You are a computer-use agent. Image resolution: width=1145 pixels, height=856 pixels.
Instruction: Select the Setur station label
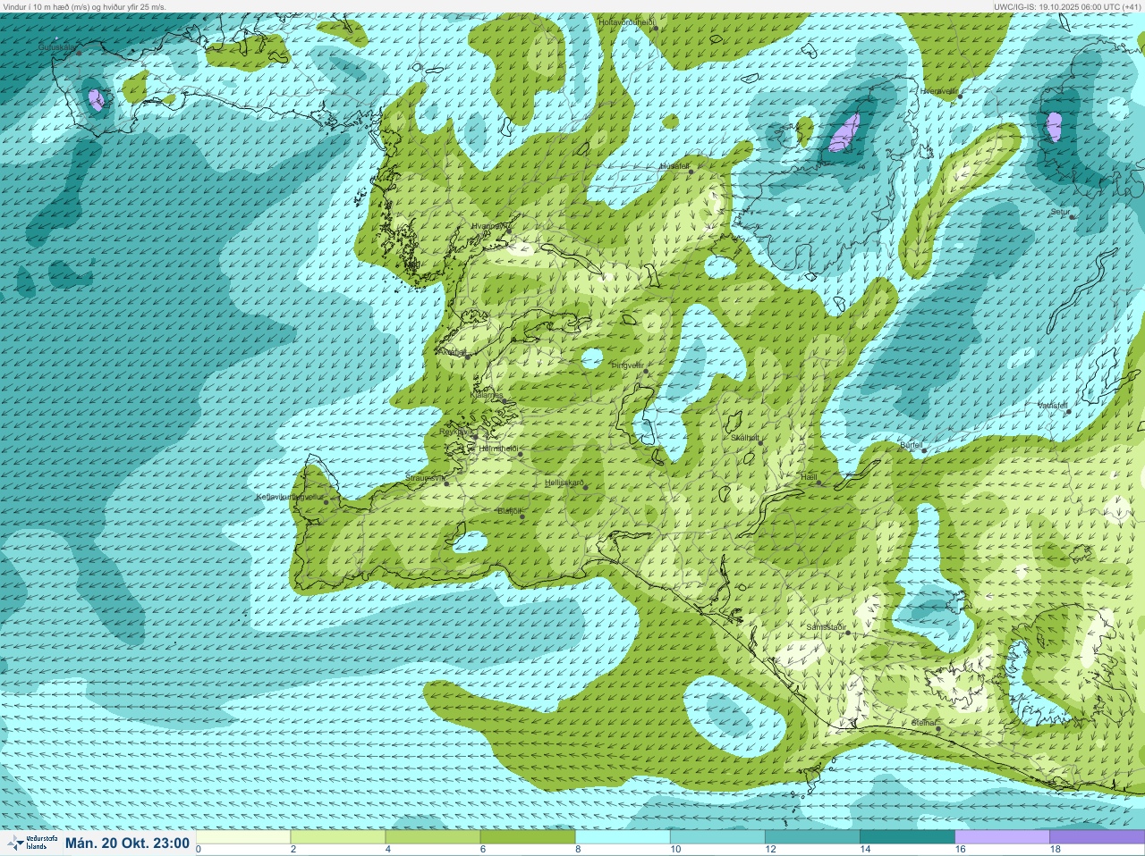click(1059, 211)
